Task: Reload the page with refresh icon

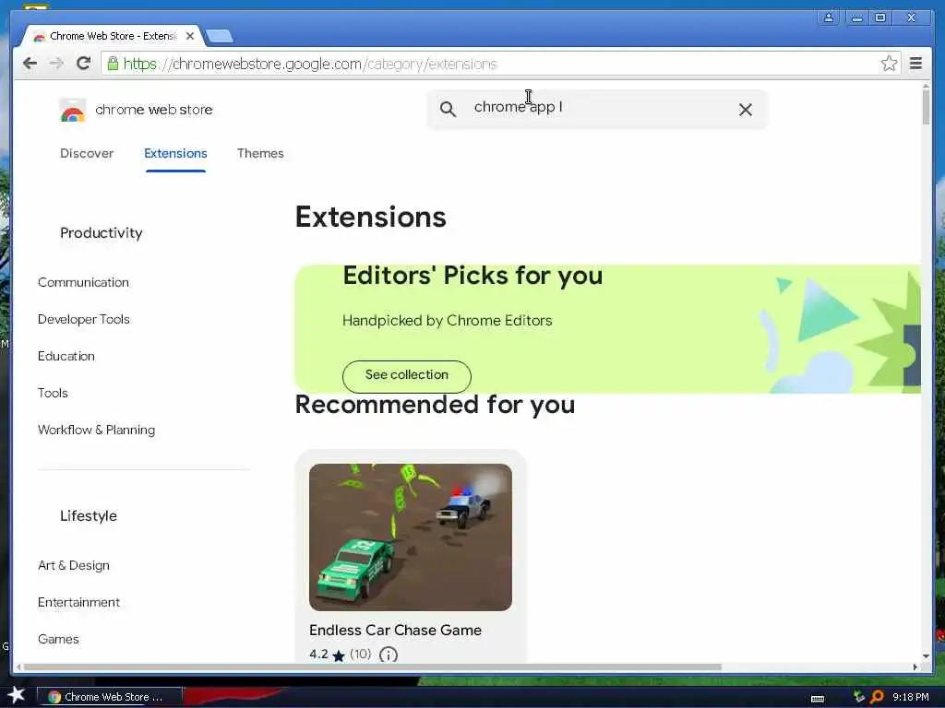Action: (x=84, y=64)
